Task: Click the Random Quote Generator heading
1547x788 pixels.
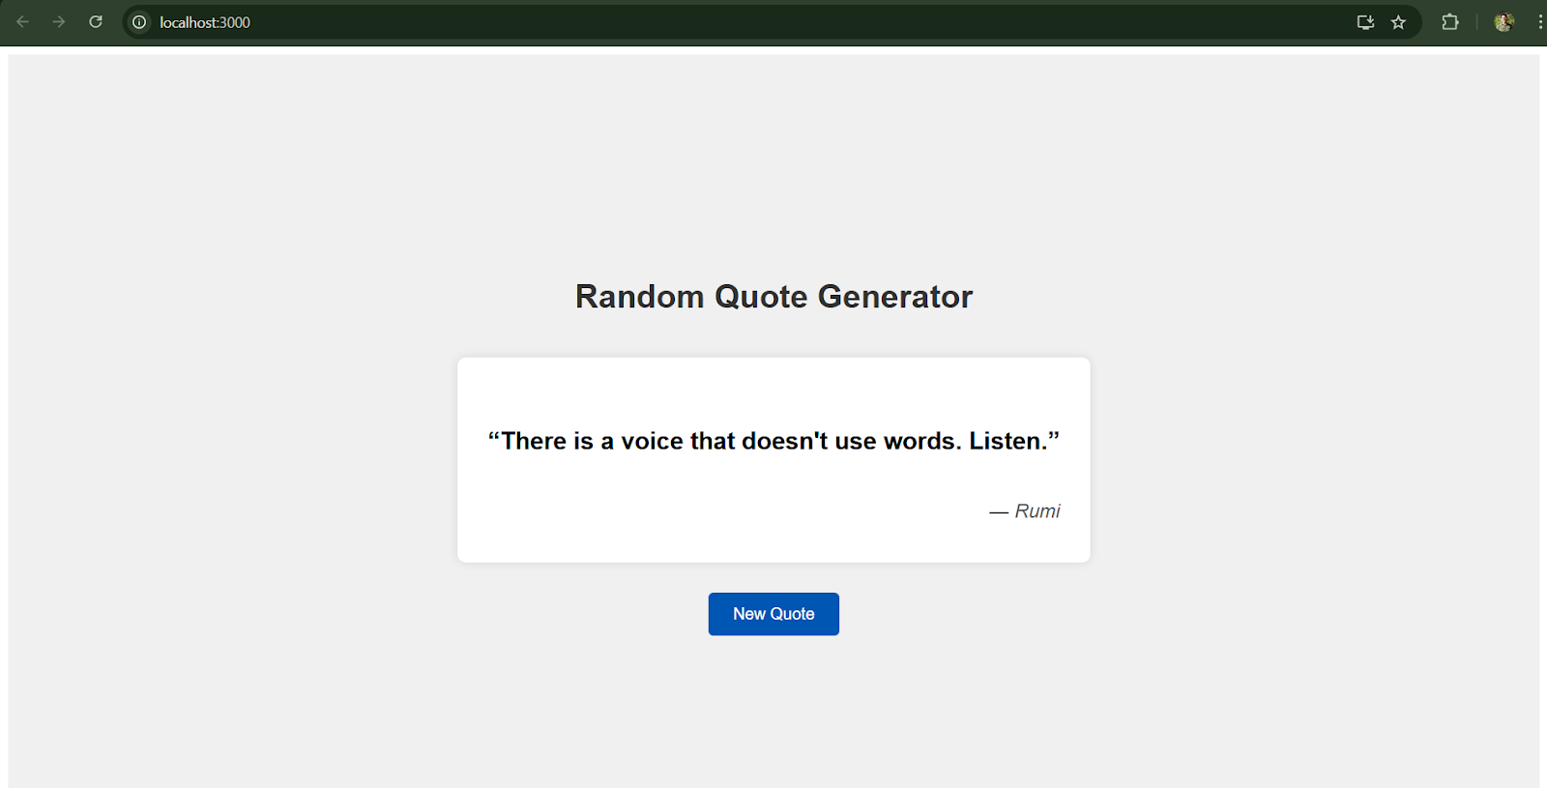Action: [773, 297]
